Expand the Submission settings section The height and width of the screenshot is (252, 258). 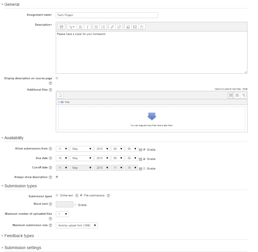click(22, 248)
